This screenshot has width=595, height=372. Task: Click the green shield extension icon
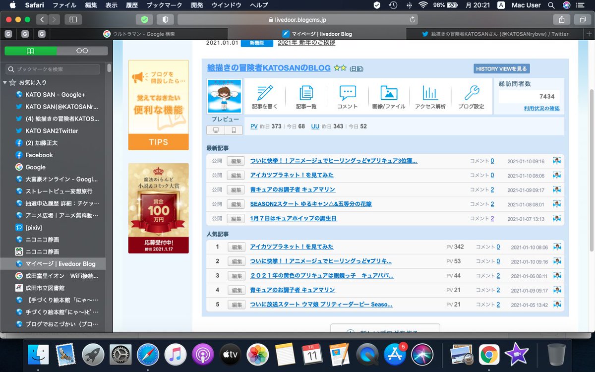click(144, 19)
